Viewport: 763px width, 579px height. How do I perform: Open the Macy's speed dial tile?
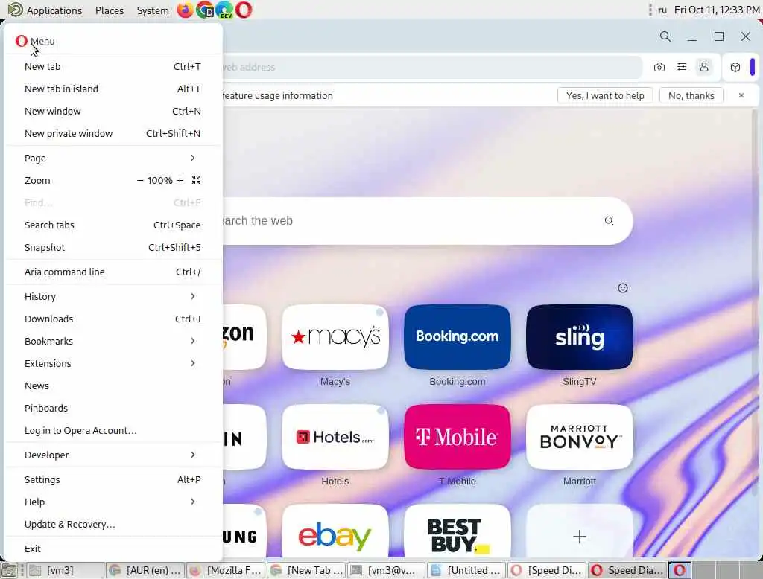[335, 337]
